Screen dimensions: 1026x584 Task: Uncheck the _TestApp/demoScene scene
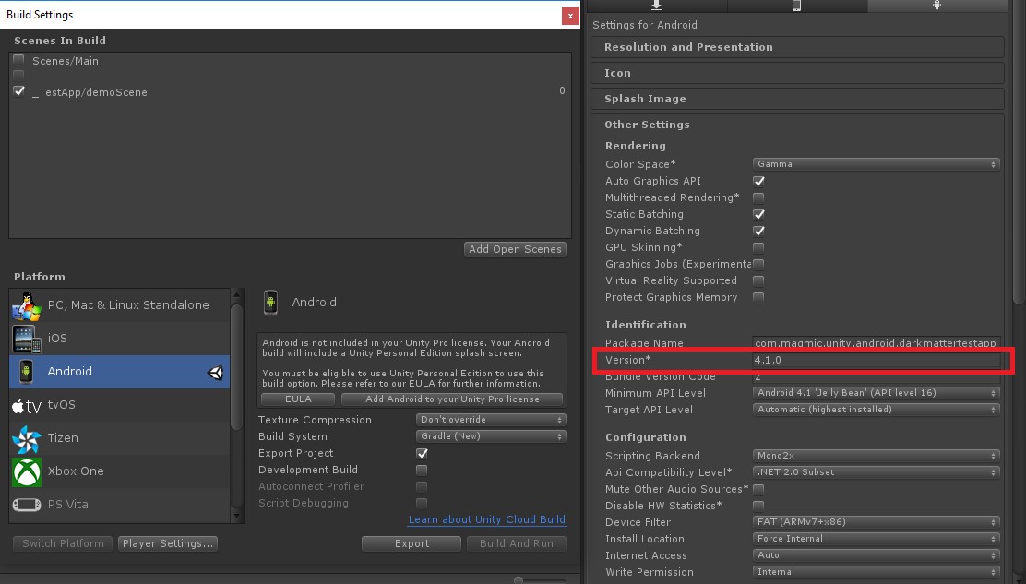(x=19, y=91)
